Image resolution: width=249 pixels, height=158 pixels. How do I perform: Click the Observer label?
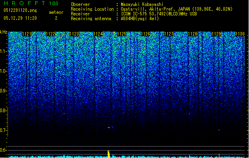pos(80,4)
